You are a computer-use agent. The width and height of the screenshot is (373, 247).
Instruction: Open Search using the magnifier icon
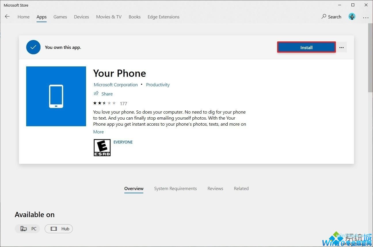[324, 16]
